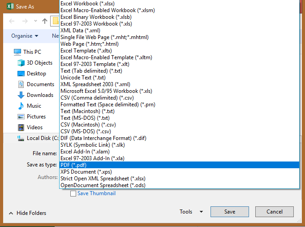Open recent locations chevron in navigation bar
This screenshot has height=227, width=305.
(x=35, y=21)
